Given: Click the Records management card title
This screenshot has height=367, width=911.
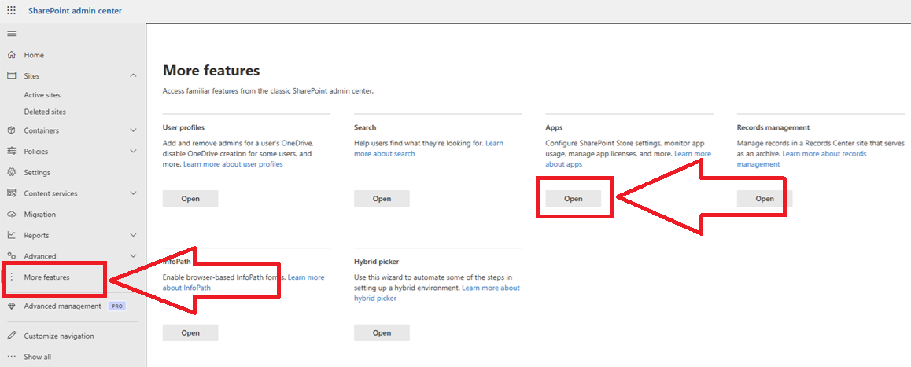Looking at the screenshot, I should (x=773, y=127).
